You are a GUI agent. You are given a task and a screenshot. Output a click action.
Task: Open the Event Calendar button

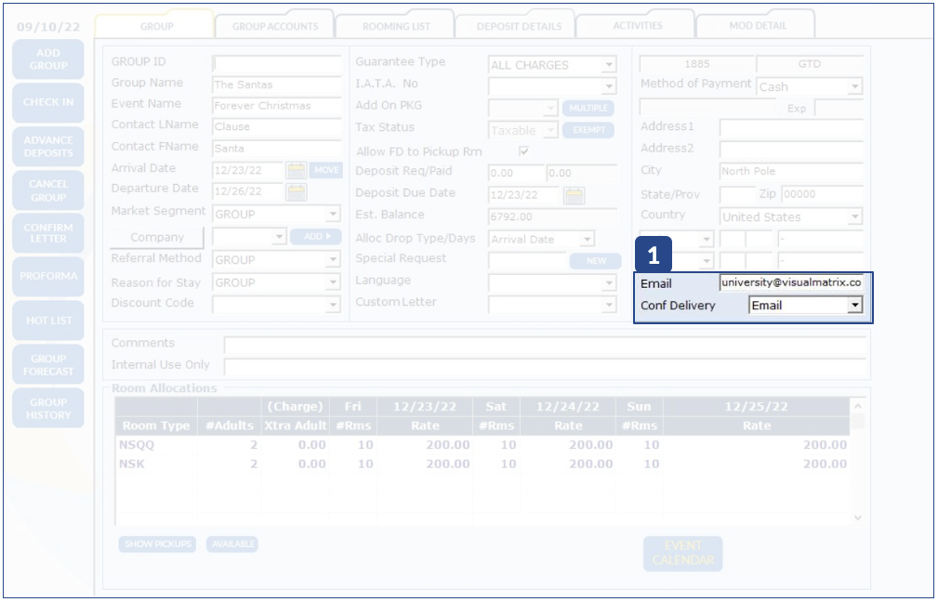[x=682, y=553]
